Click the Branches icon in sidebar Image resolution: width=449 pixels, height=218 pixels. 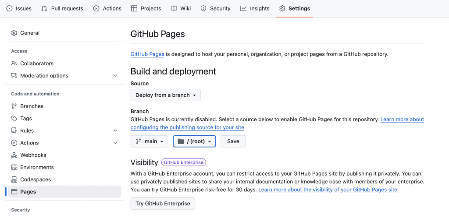tap(14, 106)
